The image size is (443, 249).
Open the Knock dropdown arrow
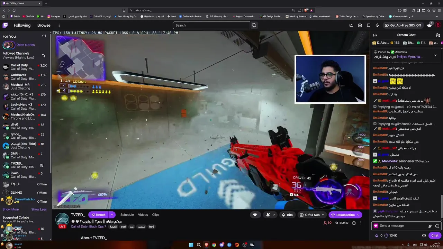tap(112, 215)
